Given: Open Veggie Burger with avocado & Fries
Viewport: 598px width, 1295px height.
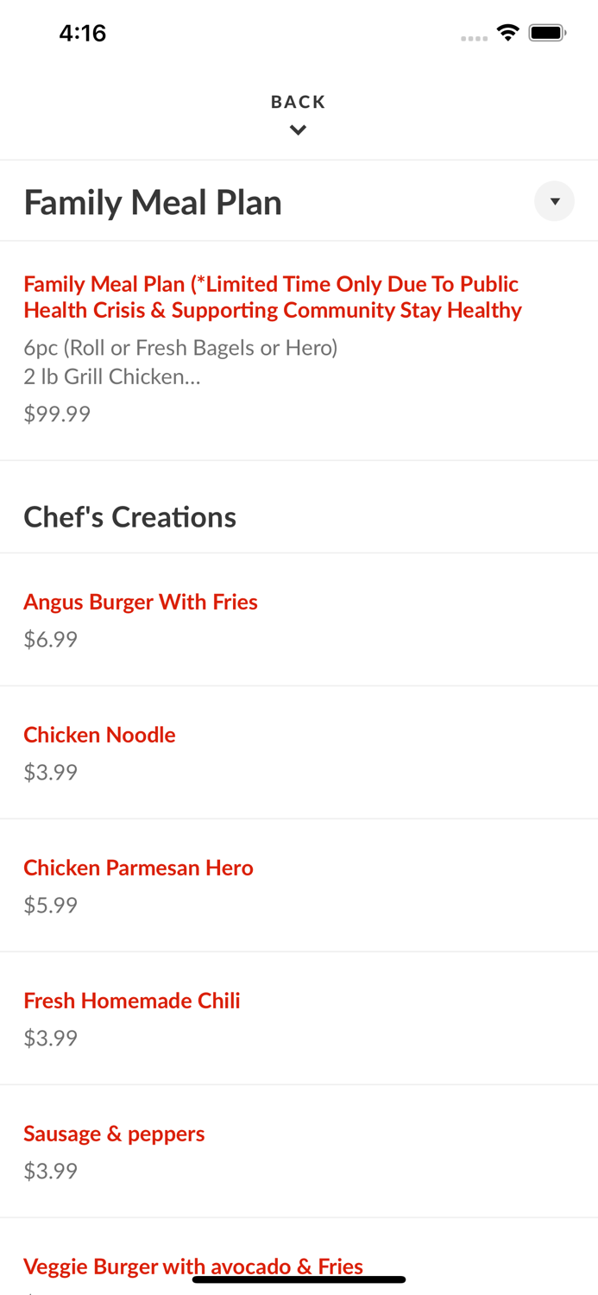Looking at the screenshot, I should pyautogui.click(x=192, y=1266).
